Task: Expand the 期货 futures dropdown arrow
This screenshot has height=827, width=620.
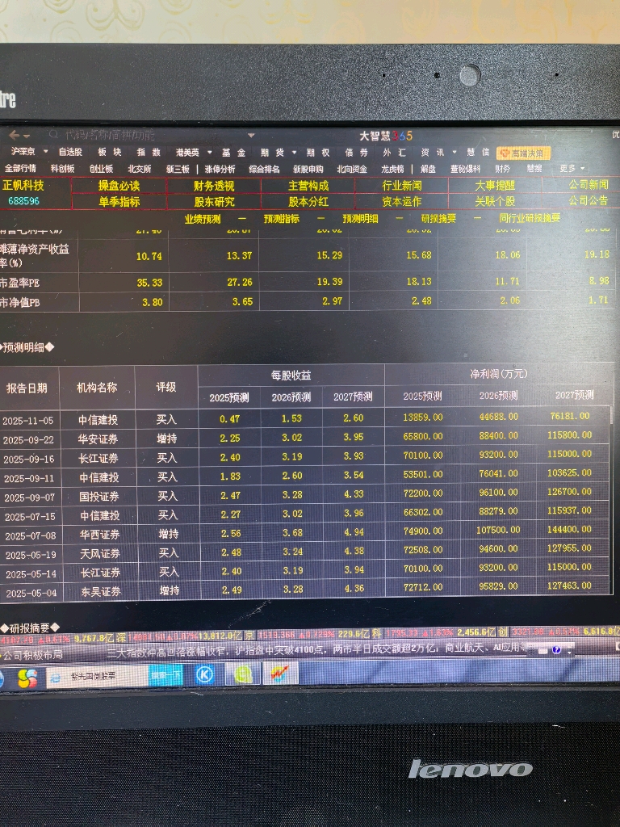Action: 294,153
